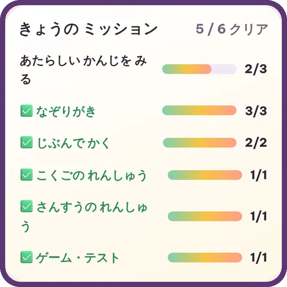Toggle the じぶんで かく checkbox
Viewport: 287px width, 287px height.
[26, 142]
